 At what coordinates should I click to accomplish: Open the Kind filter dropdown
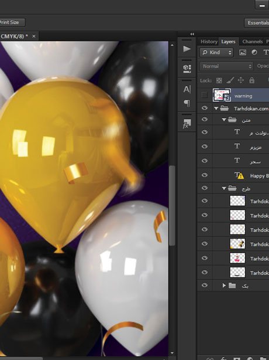tap(216, 52)
